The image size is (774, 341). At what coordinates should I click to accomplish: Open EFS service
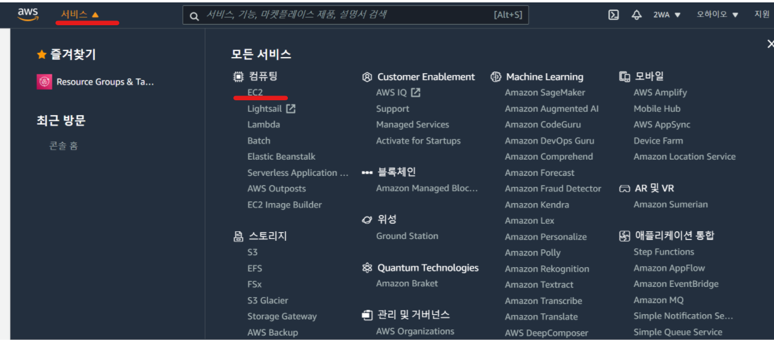pyautogui.click(x=255, y=268)
